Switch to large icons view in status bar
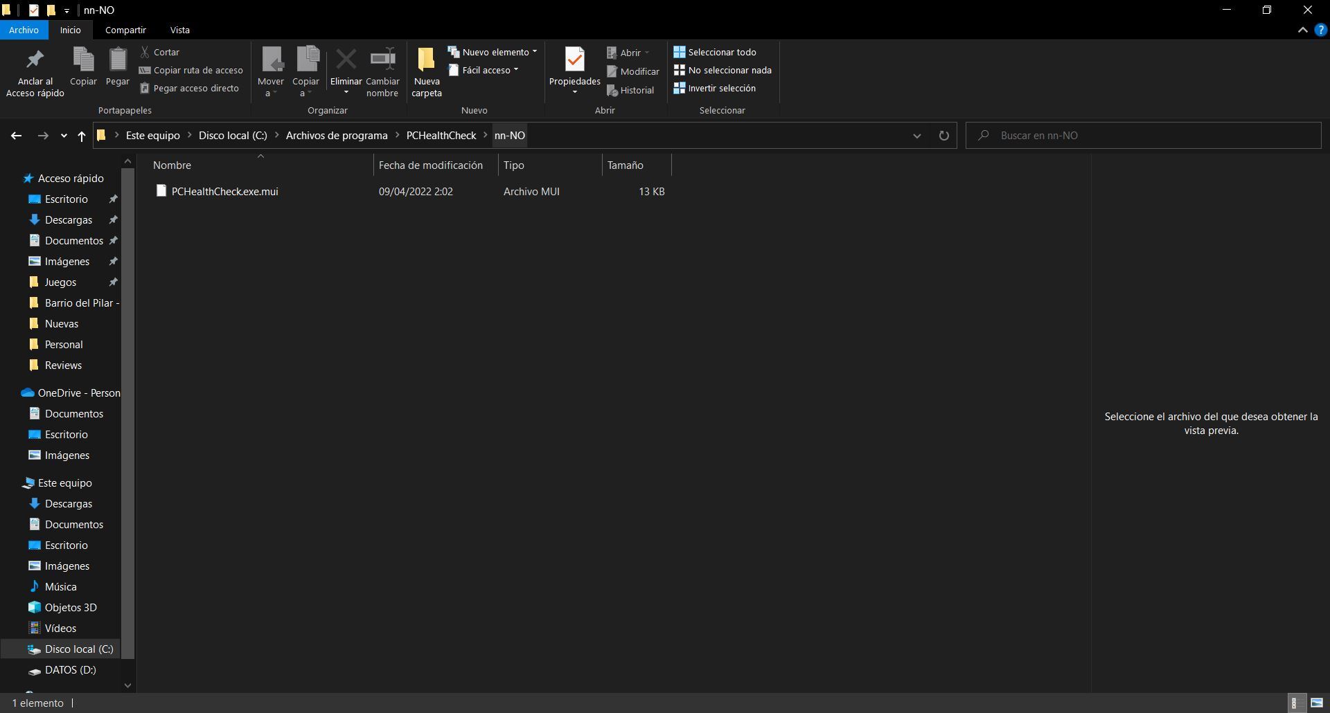The height and width of the screenshot is (713, 1330). coord(1317,703)
